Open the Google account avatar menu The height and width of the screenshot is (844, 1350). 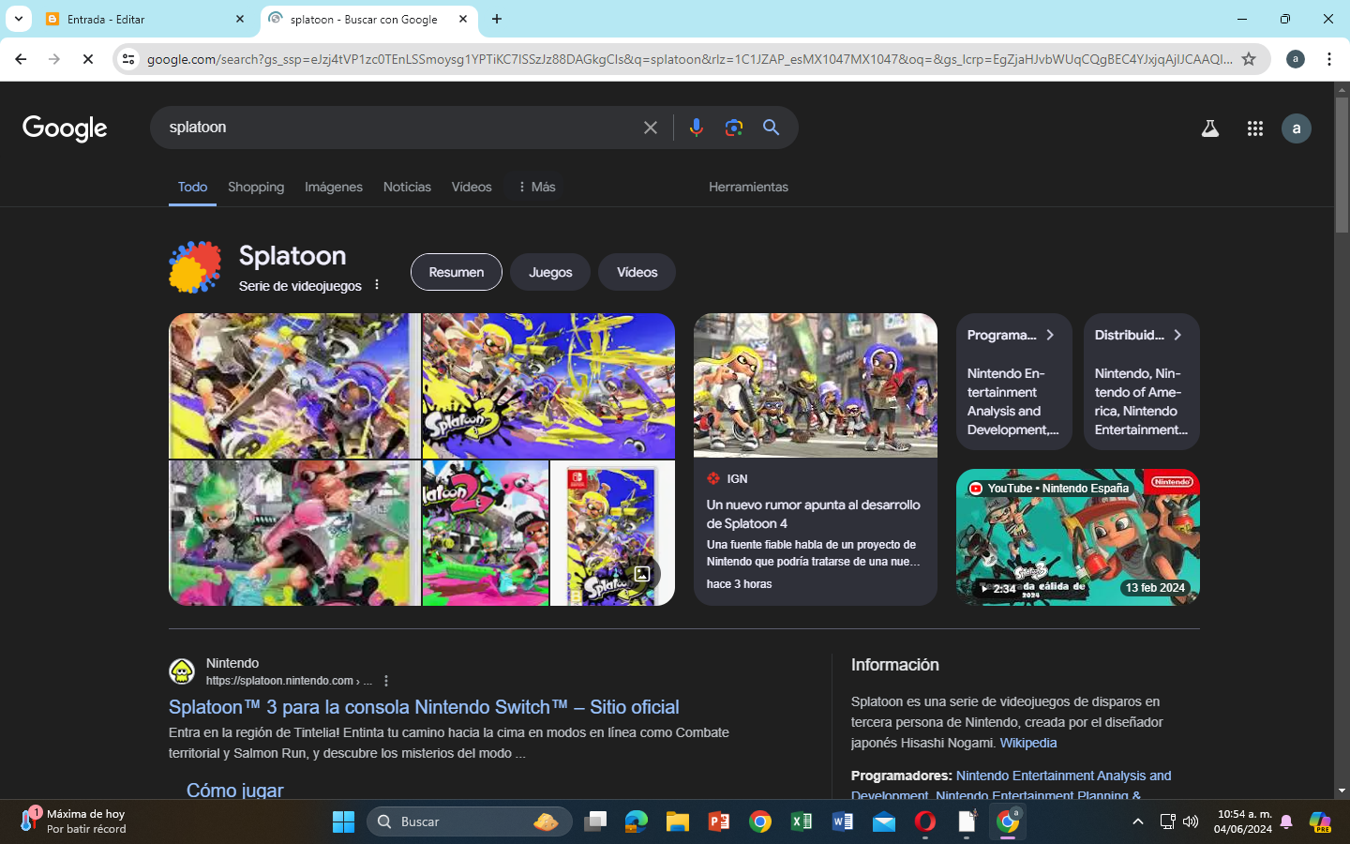1297,128
